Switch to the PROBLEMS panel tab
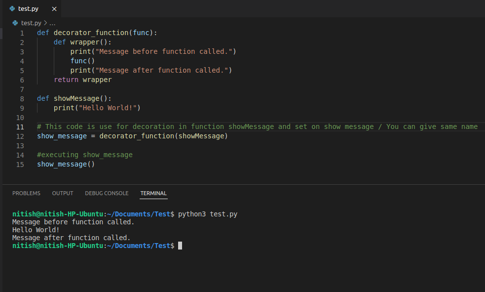Image resolution: width=485 pixels, height=292 pixels. click(x=26, y=193)
